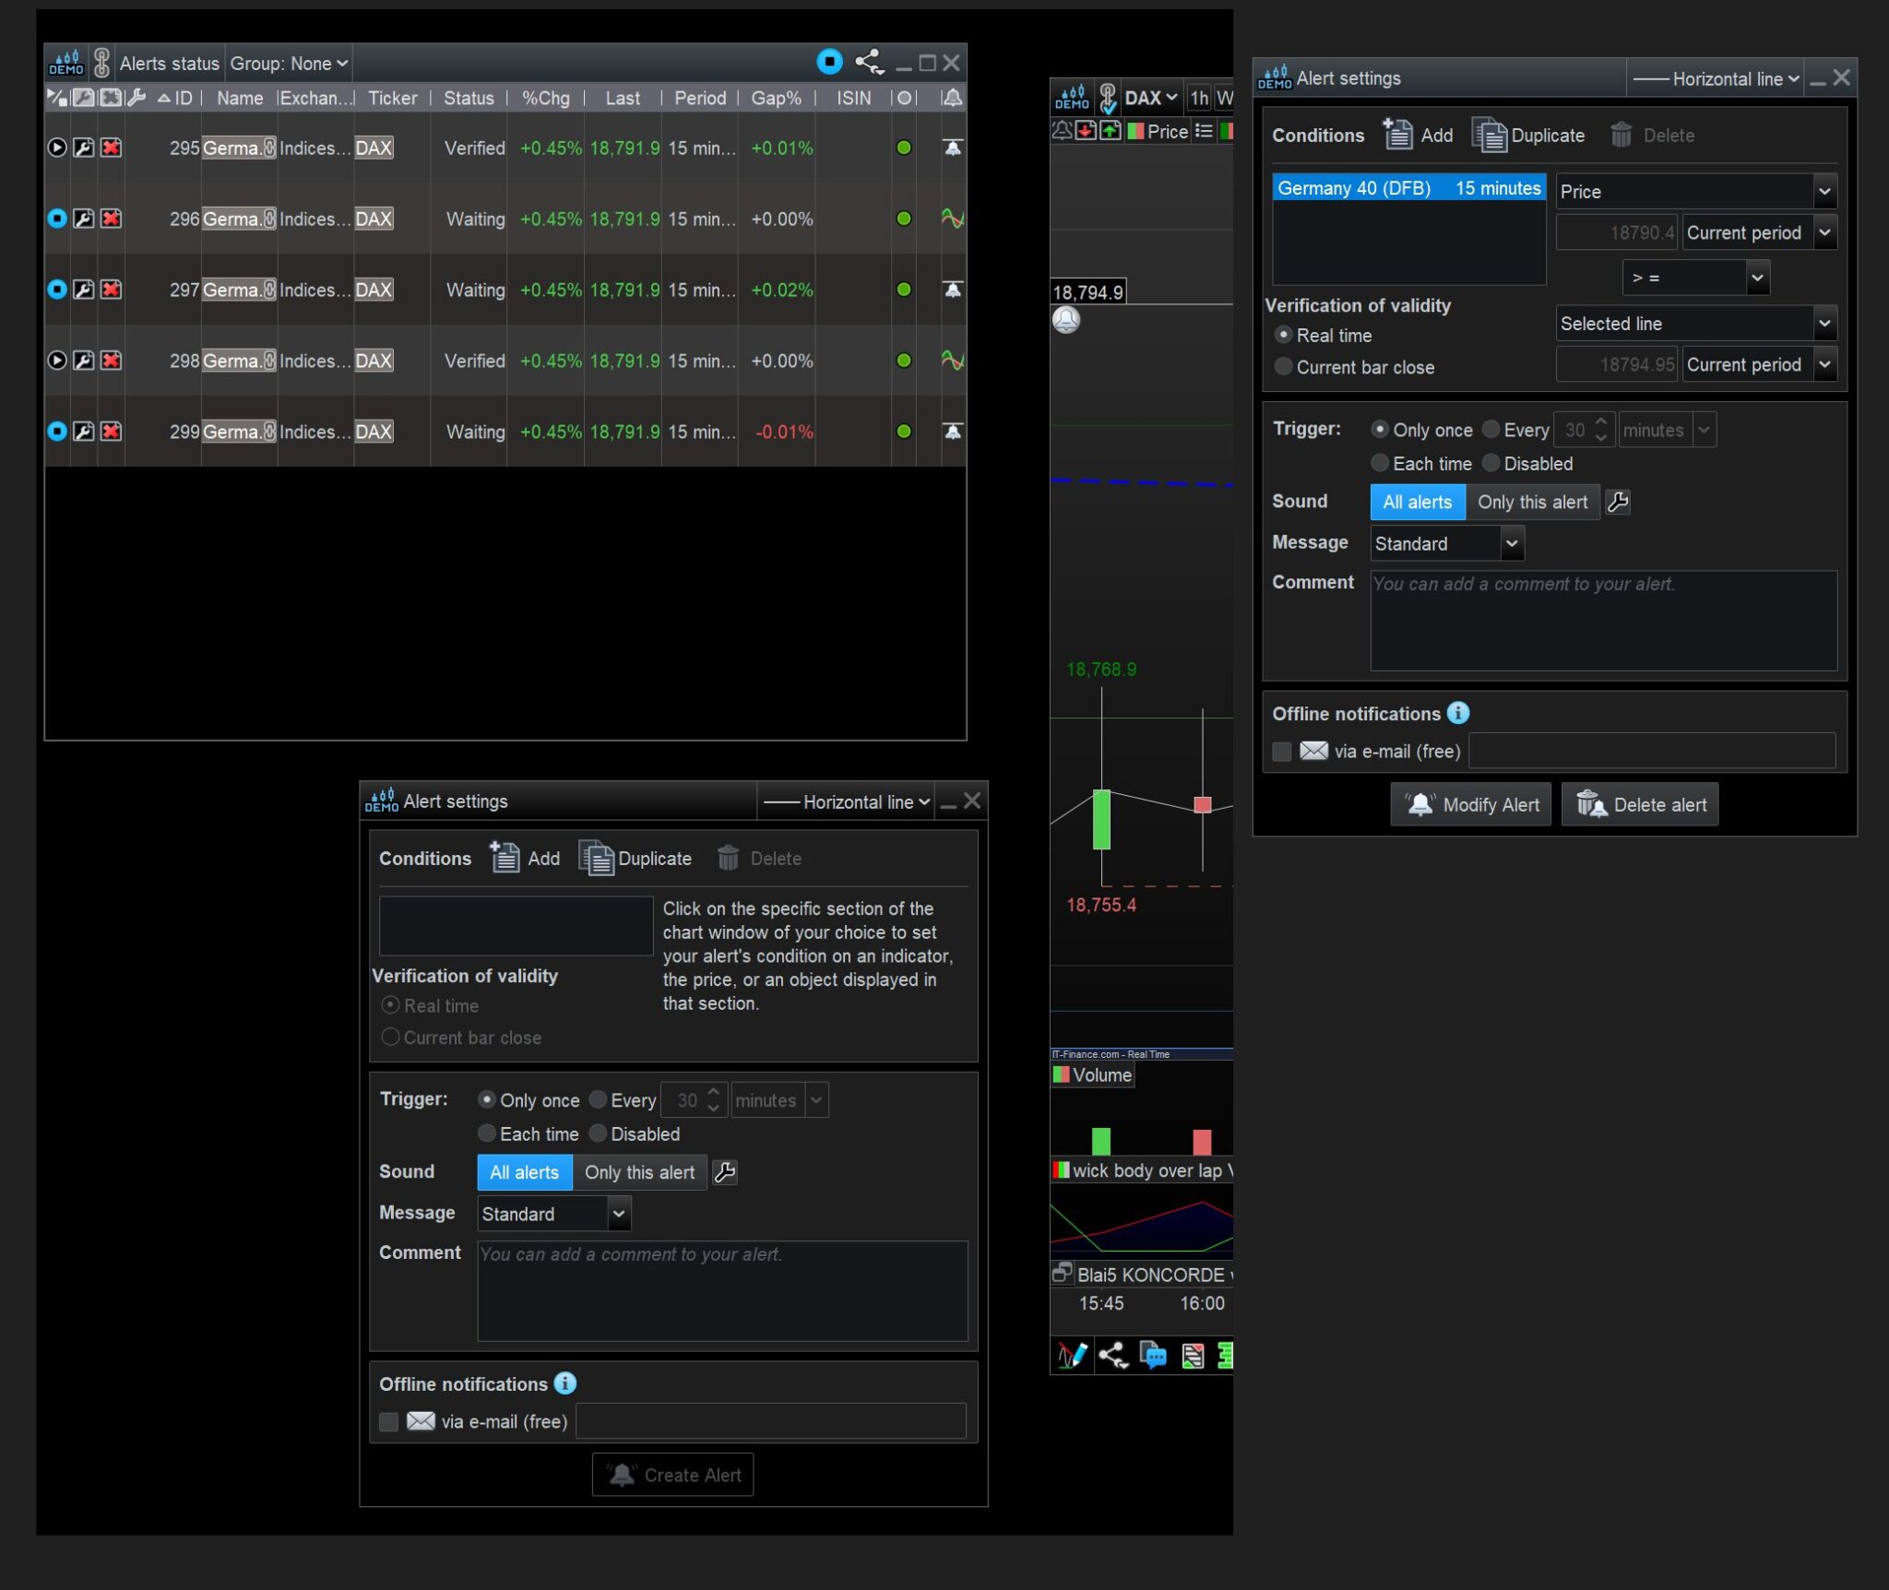Screen dimensions: 1889x1590
Task: Click play icon on alert 295 row
Action: coord(57,148)
